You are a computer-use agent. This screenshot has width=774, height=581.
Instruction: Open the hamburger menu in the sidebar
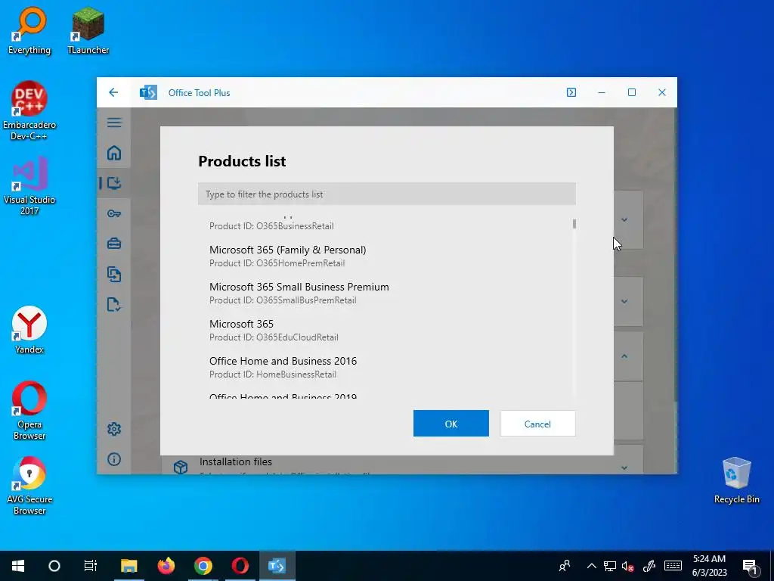(114, 123)
